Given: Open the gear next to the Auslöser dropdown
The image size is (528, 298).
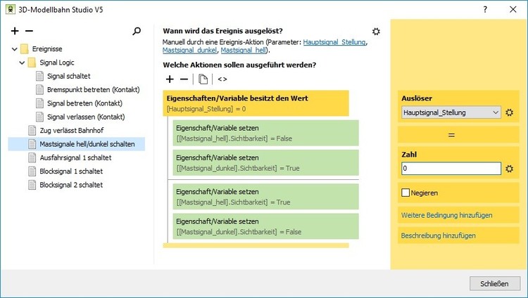Looking at the screenshot, I should tap(509, 112).
